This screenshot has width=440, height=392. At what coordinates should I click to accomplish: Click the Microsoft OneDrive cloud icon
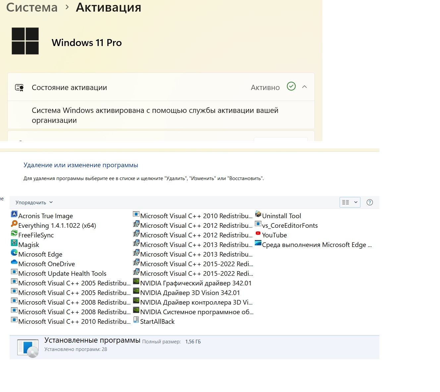click(14, 262)
